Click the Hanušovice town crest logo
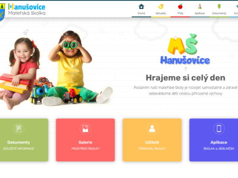 click(2, 12)
